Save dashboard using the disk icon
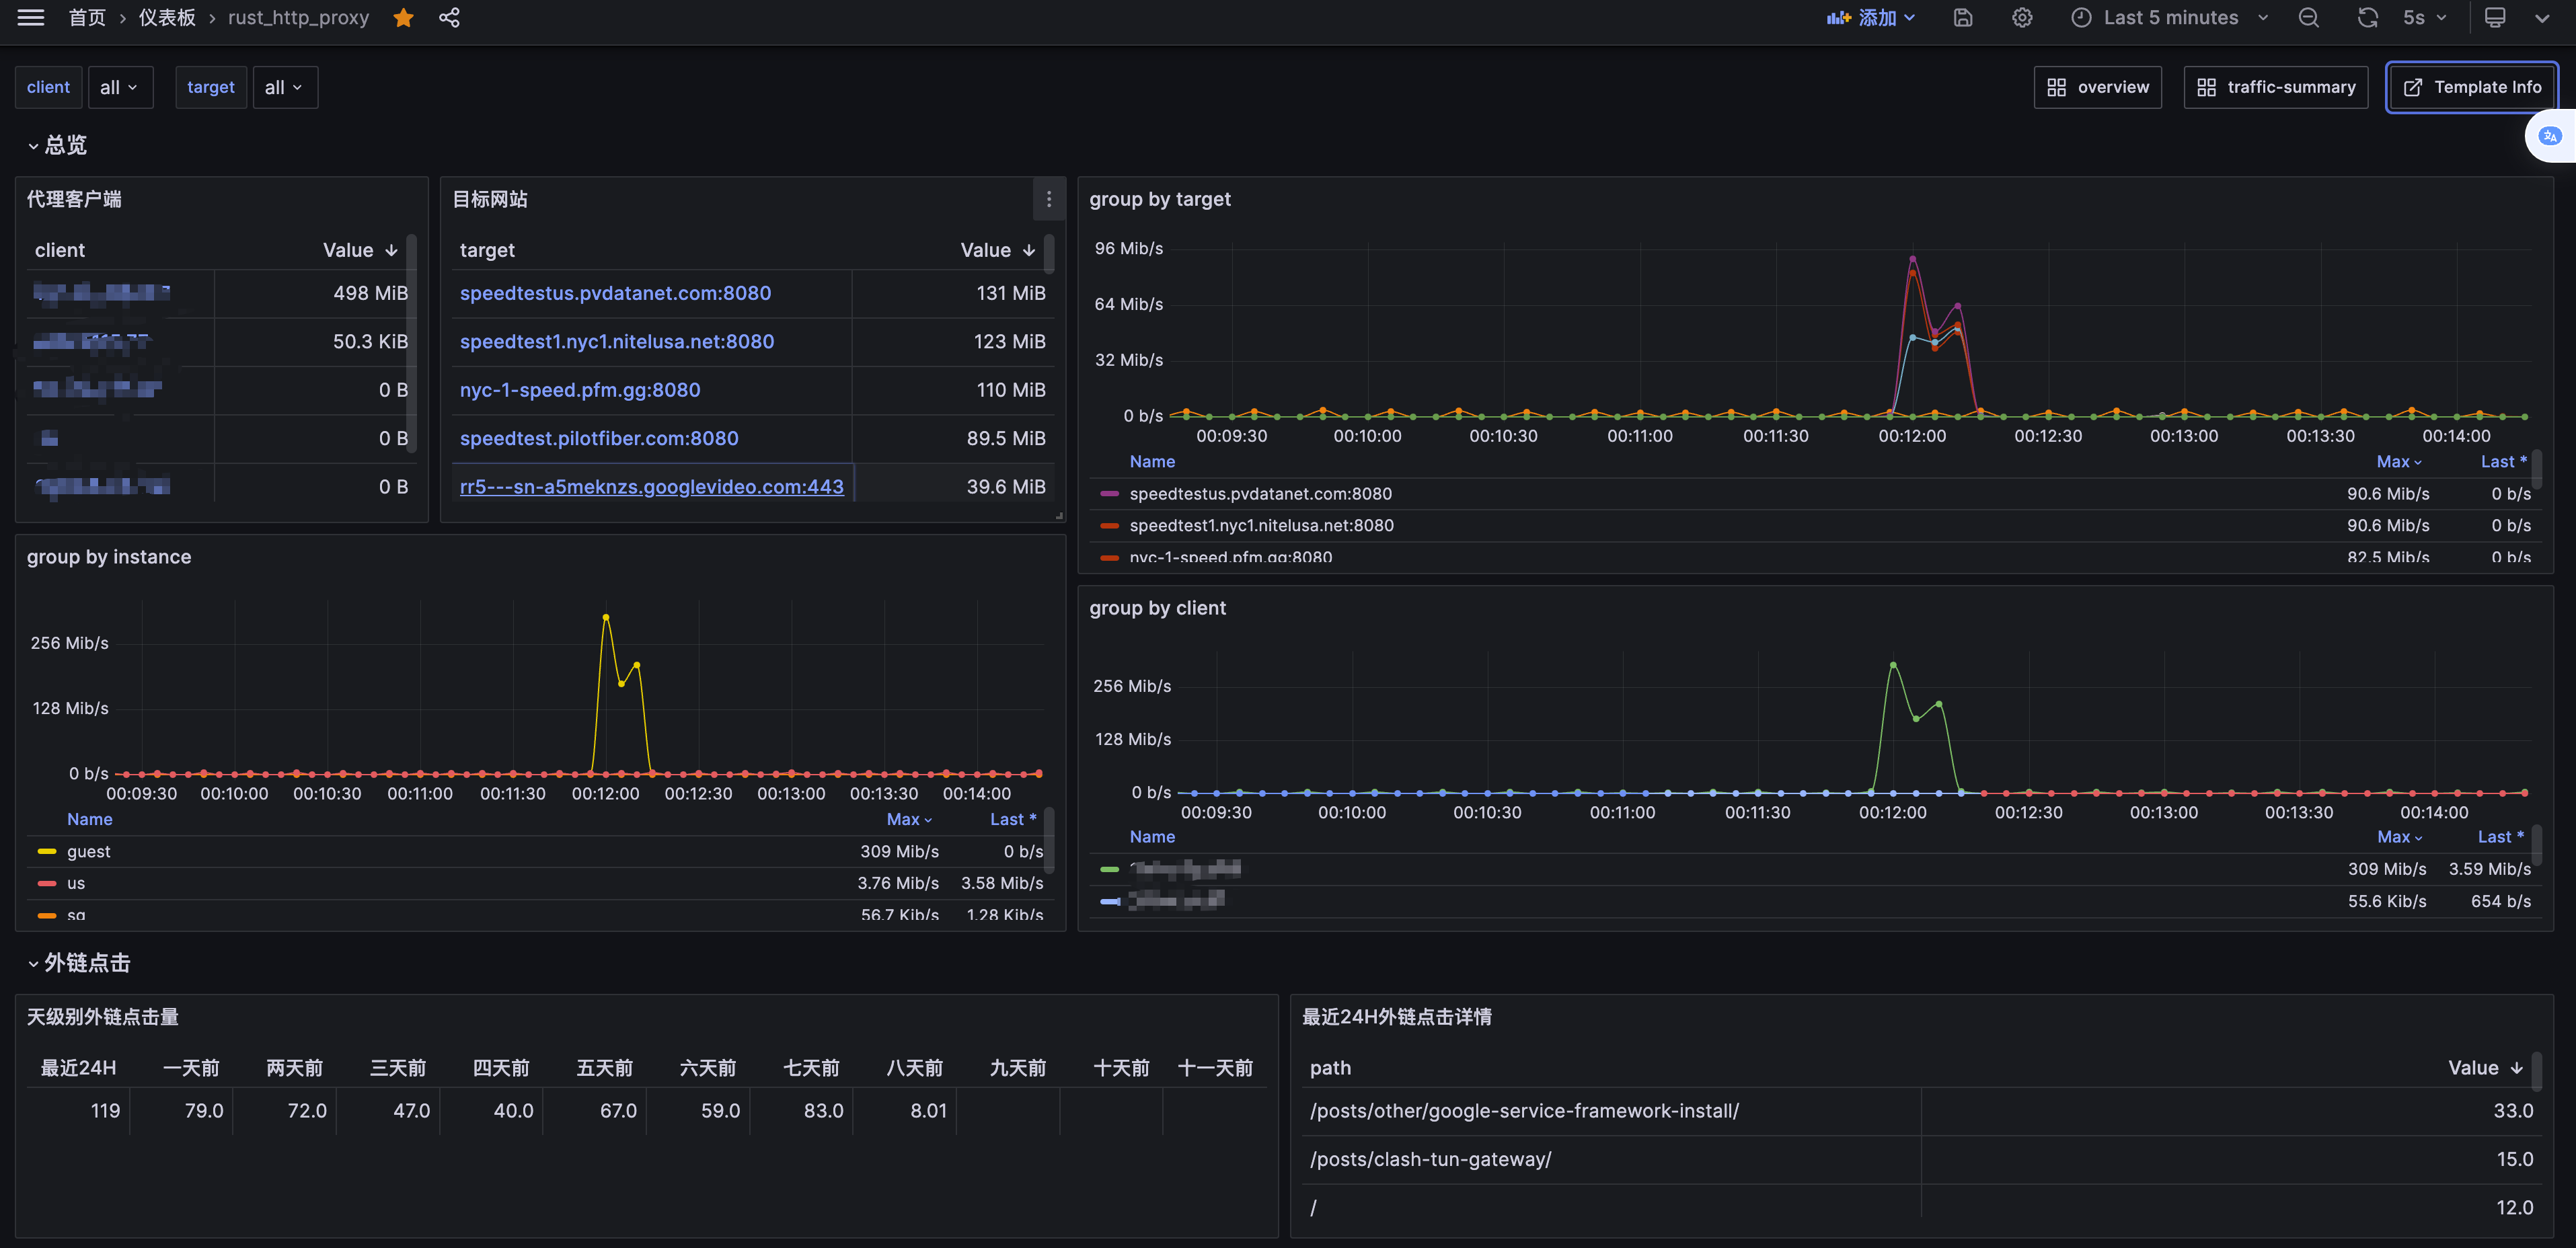The image size is (2576, 1248). (x=1962, y=18)
